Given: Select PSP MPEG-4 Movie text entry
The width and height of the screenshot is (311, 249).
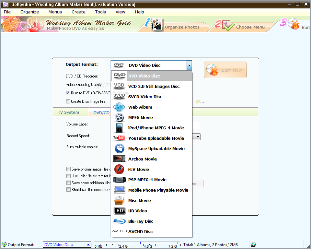Looking at the screenshot, I should [147, 180].
